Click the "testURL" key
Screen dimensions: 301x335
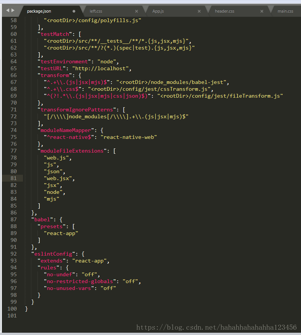(x=52, y=68)
